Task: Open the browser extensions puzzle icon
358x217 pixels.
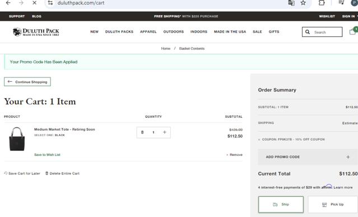Action: pyautogui.click(x=322, y=3)
